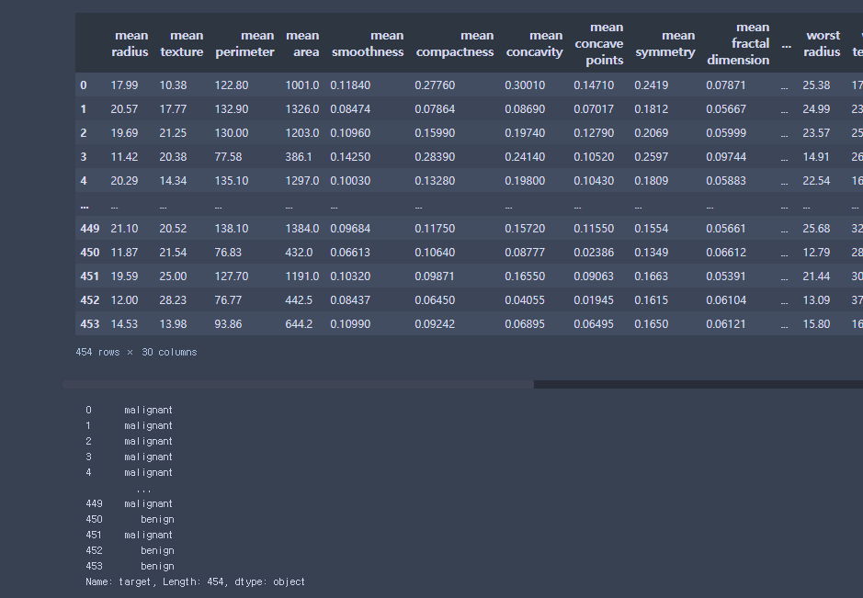Click the 'mean texture' column header
The width and height of the screenshot is (863, 598).
(x=182, y=43)
